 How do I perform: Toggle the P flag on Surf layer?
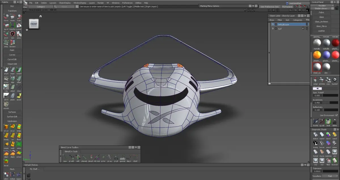click(x=303, y=29)
